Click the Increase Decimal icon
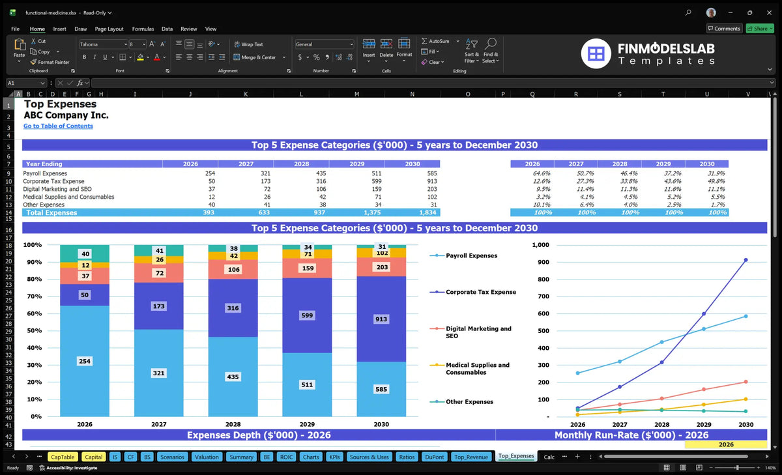 (x=338, y=57)
